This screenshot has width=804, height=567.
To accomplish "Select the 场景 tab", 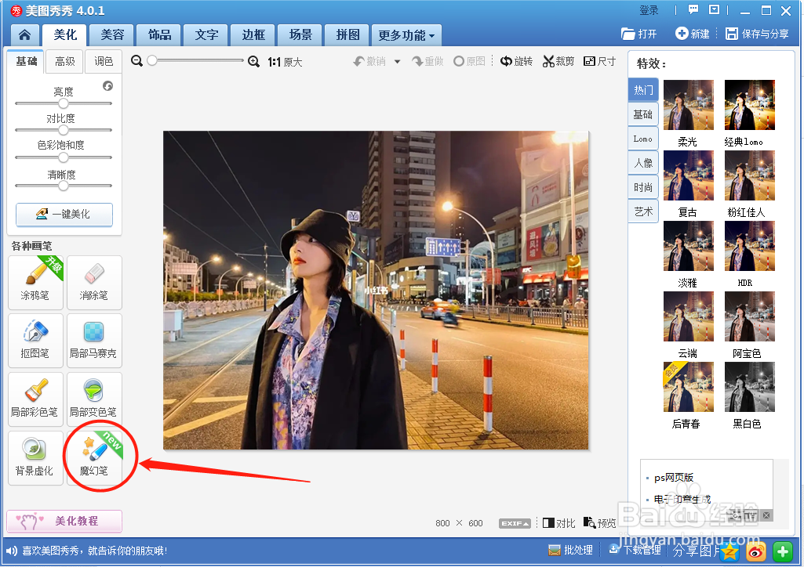I will click(300, 34).
